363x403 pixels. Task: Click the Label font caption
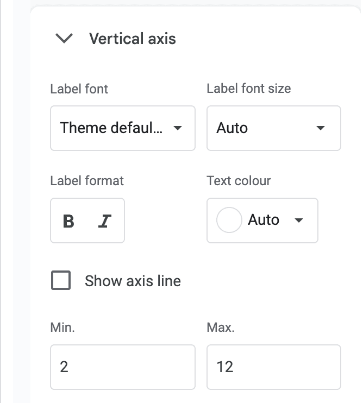click(79, 89)
